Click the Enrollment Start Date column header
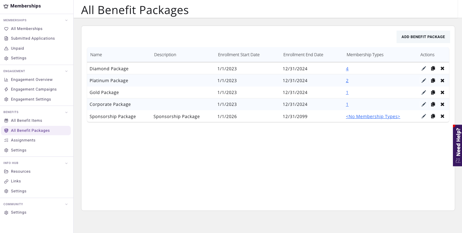The height and width of the screenshot is (233, 462). [x=239, y=55]
